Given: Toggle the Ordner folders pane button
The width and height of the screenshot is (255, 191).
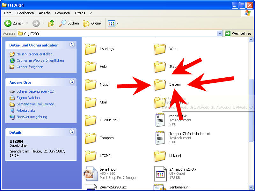Looking at the screenshot, I should coord(93,23).
